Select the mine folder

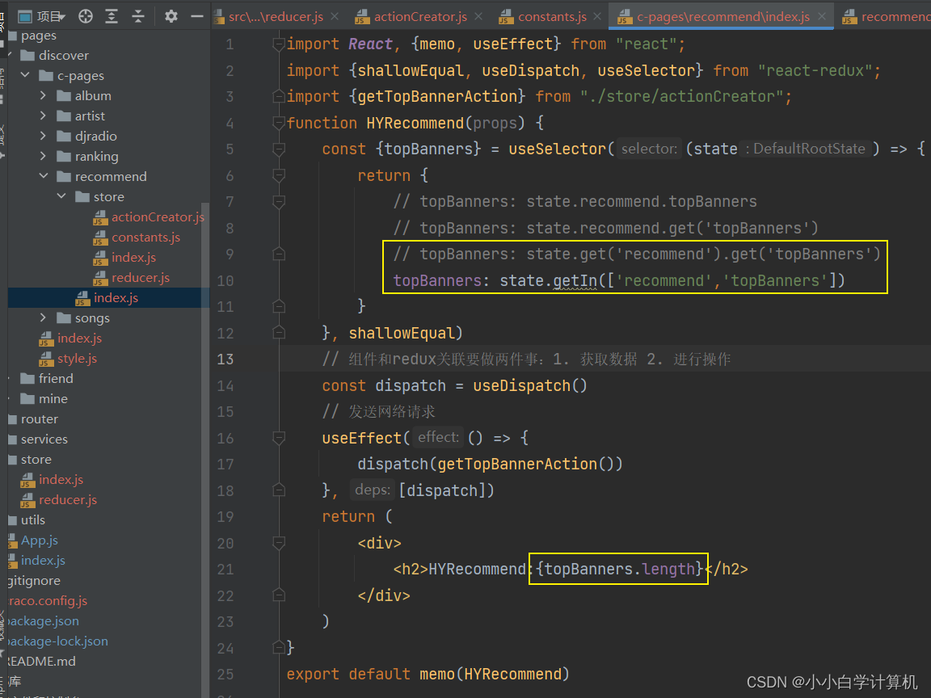[x=53, y=398]
